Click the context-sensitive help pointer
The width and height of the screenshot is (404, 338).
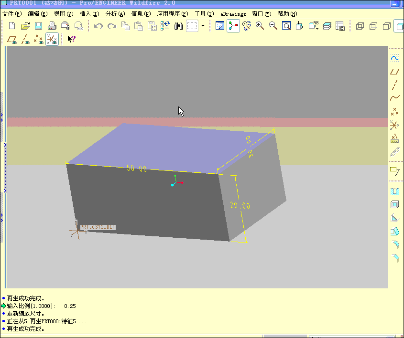tap(71, 39)
